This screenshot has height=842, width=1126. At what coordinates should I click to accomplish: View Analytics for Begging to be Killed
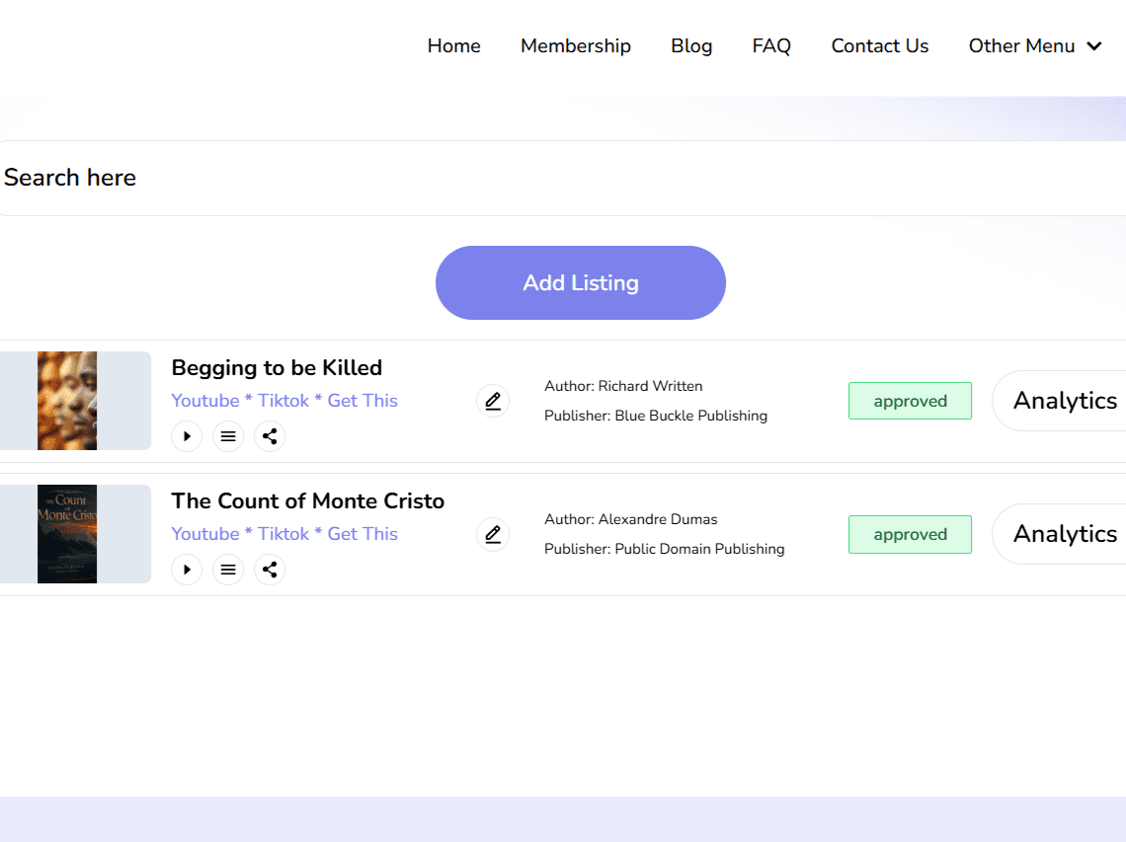click(x=1064, y=401)
